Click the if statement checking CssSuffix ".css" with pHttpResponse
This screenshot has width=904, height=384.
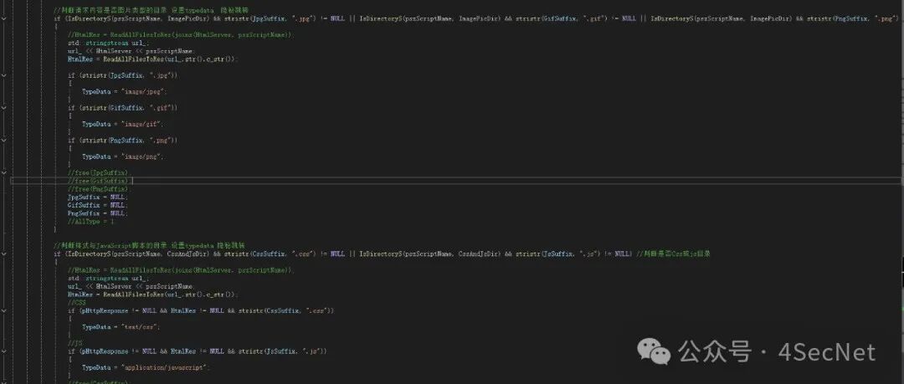(201, 310)
